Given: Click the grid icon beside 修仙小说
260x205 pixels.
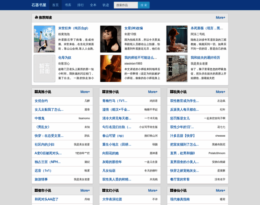Looking at the screenshot, I should point(172,190).
